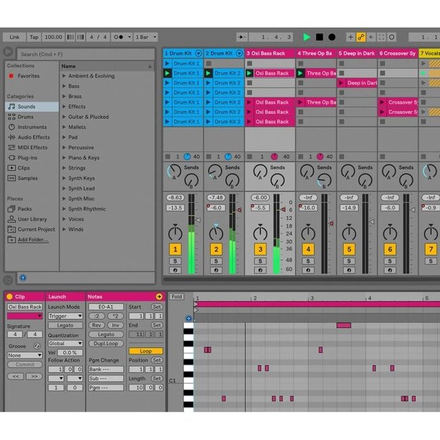
Task: Click the Rev button in Notes
Action: pyautogui.click(x=97, y=325)
